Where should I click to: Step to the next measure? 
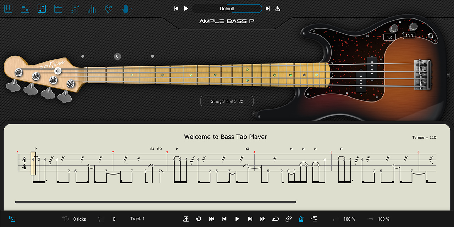[x=250, y=219]
